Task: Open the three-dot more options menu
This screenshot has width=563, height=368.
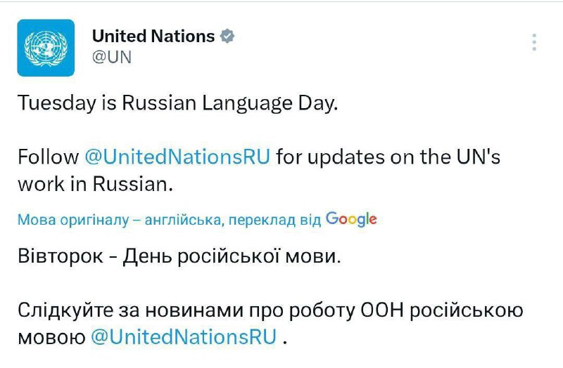Action: point(534,42)
